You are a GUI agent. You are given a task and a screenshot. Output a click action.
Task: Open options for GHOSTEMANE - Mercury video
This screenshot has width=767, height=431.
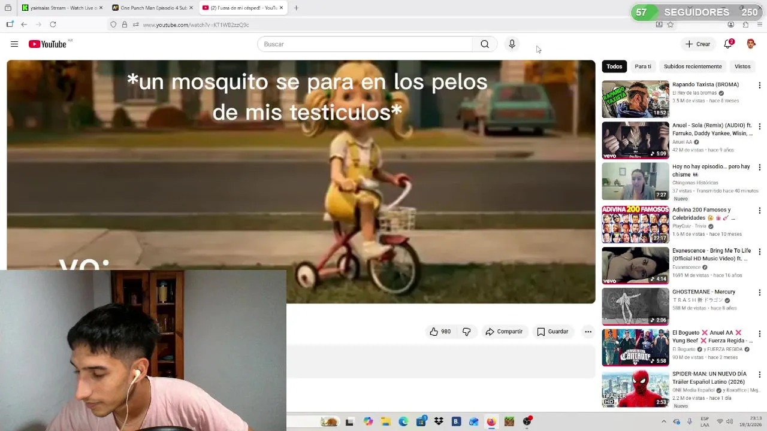(759, 293)
